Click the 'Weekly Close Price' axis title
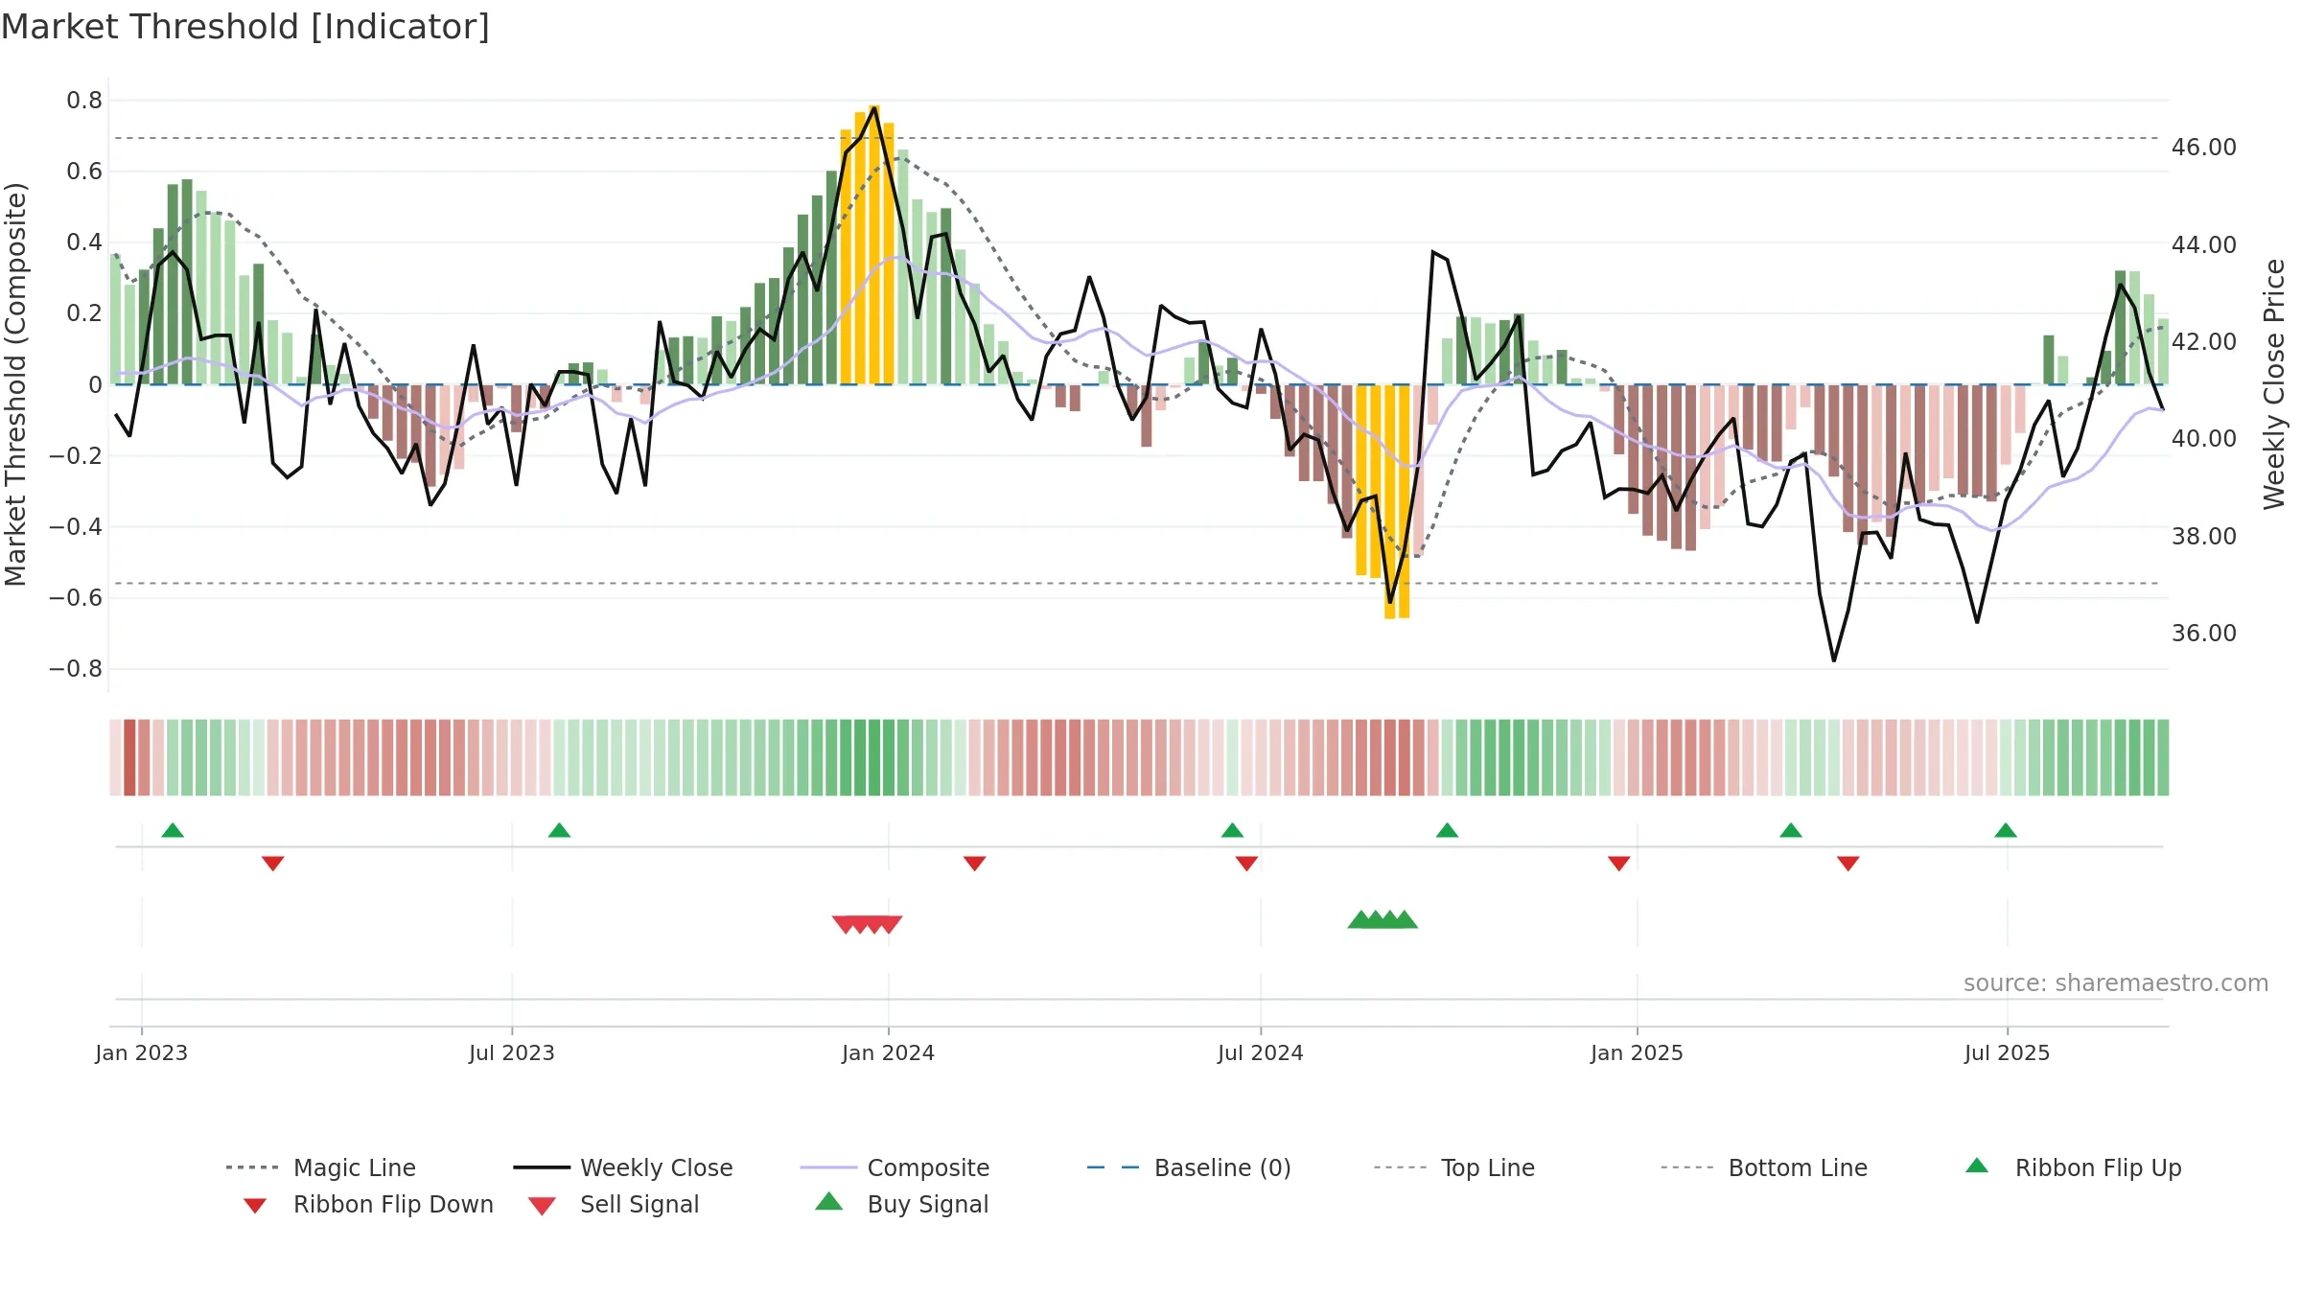 [x=2274, y=383]
